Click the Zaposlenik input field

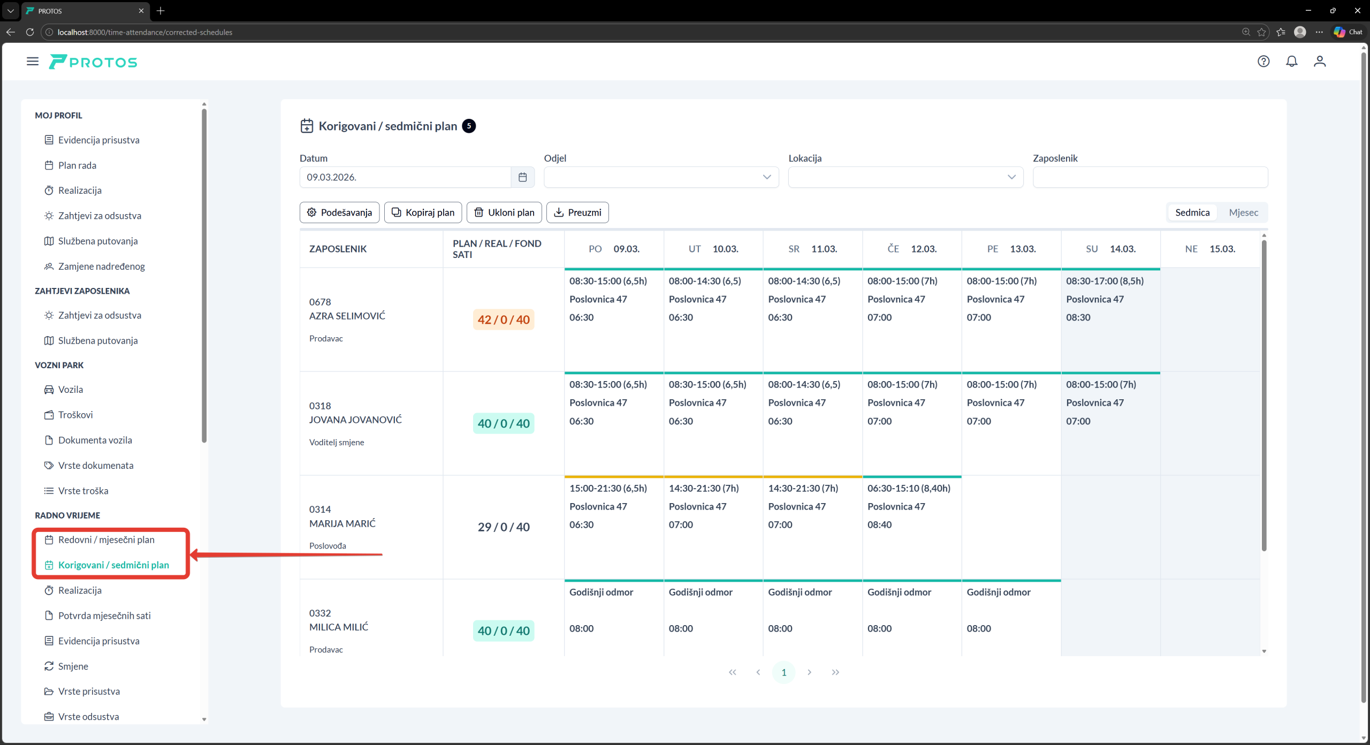tap(1150, 177)
